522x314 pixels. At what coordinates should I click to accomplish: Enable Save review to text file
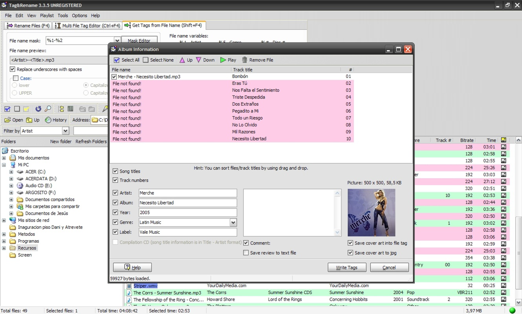(246, 253)
